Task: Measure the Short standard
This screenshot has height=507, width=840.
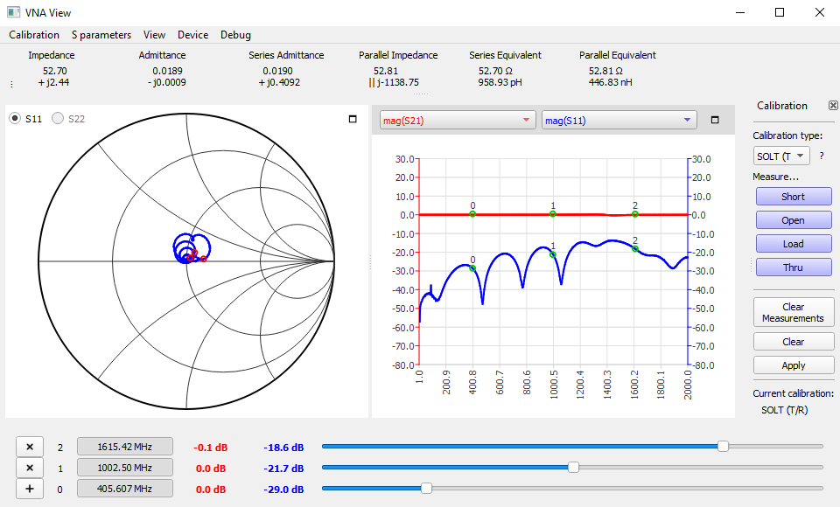Action: coord(794,197)
